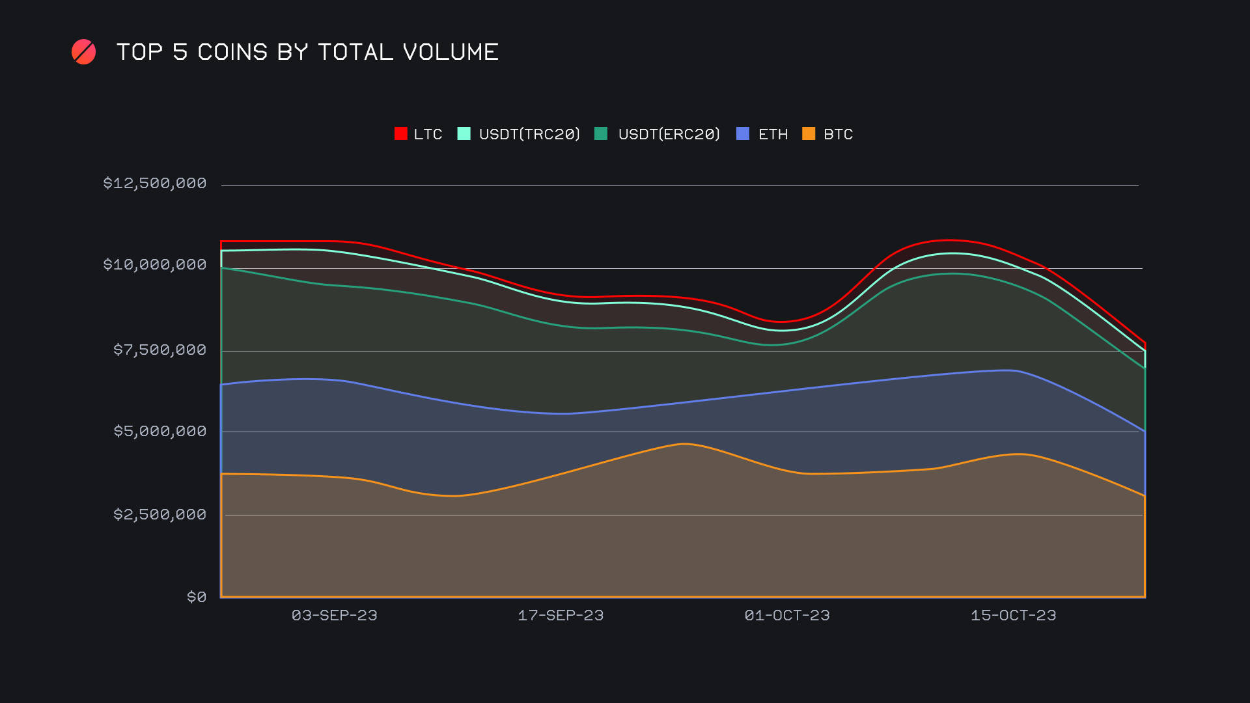The height and width of the screenshot is (703, 1250).
Task: Click the green USDT(ERC20) legend swatch
Action: [601, 134]
